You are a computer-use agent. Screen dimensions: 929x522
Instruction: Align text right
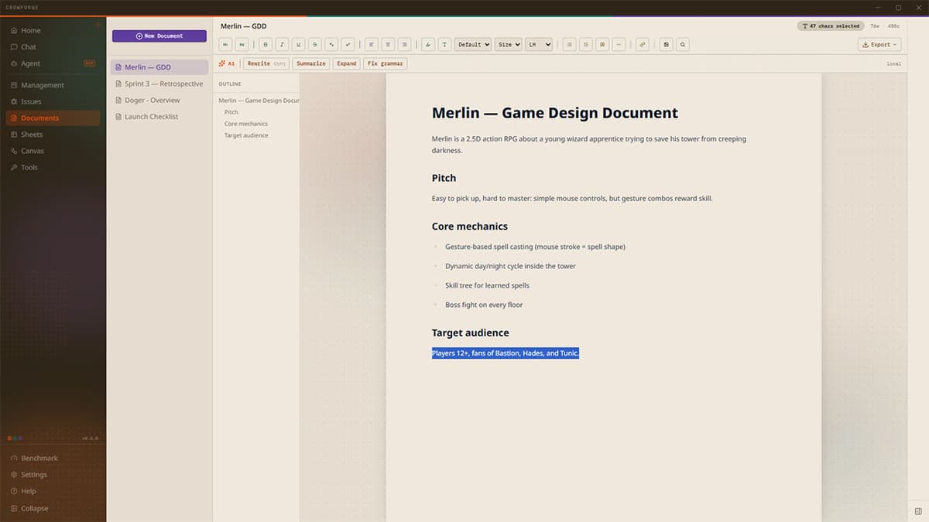404,45
